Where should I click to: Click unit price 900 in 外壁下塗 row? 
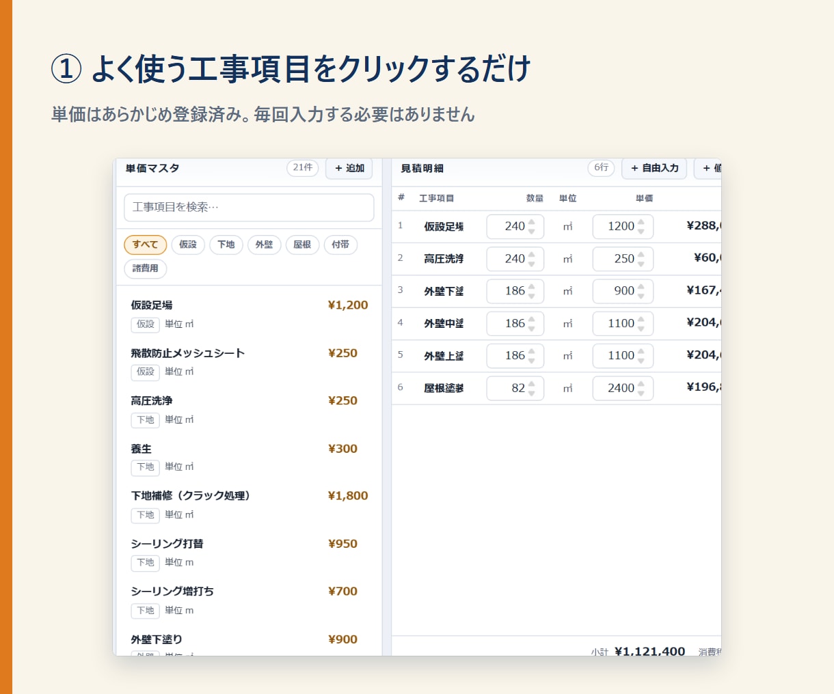(x=622, y=291)
